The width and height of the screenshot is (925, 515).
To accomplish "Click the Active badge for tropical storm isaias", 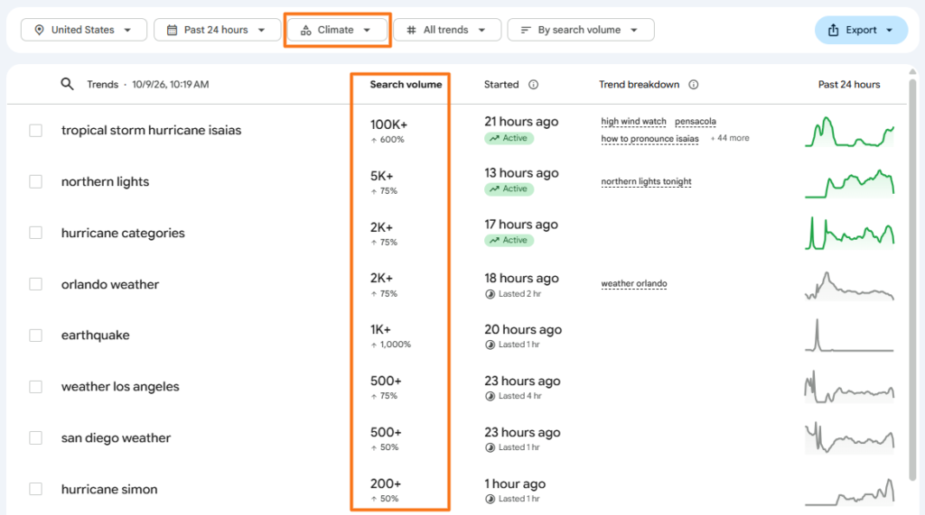I will click(x=509, y=139).
